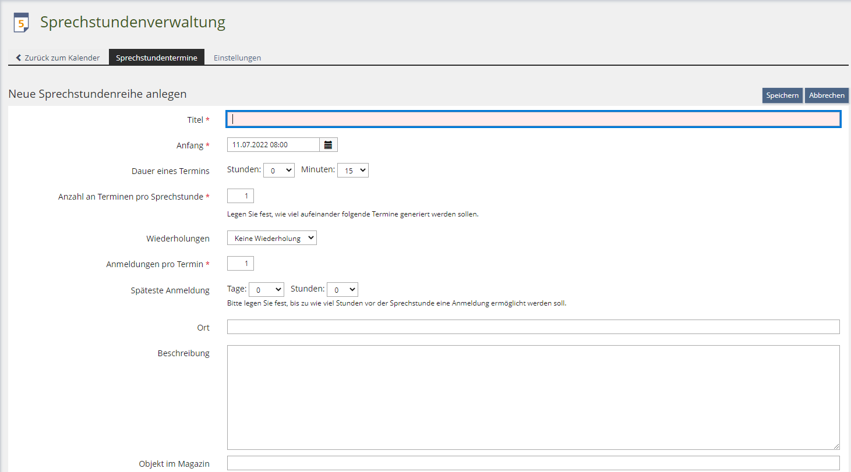851x472 pixels.
Task: Click the Anfang date text field
Action: click(x=273, y=145)
